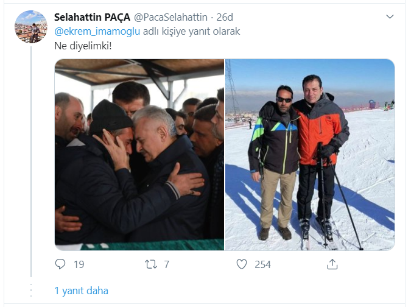The height and width of the screenshot is (307, 414).
Task: Like the tweet with the heart icon
Action: pyautogui.click(x=242, y=264)
